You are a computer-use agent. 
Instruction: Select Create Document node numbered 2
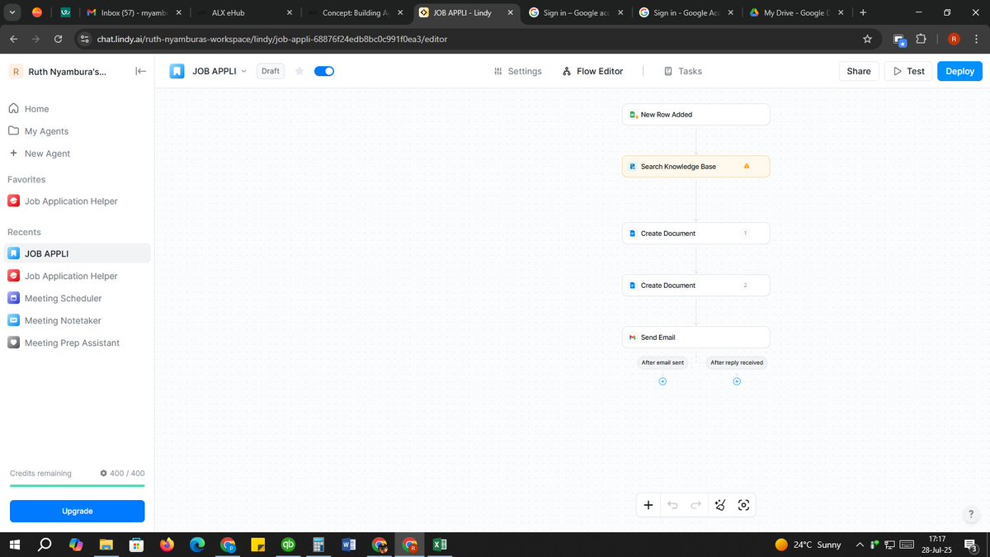[695, 286]
